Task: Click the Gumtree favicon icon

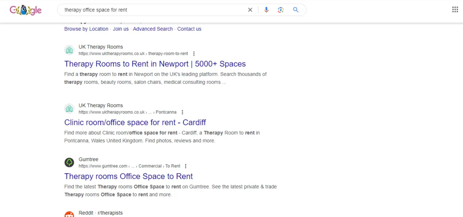Action: (x=69, y=163)
